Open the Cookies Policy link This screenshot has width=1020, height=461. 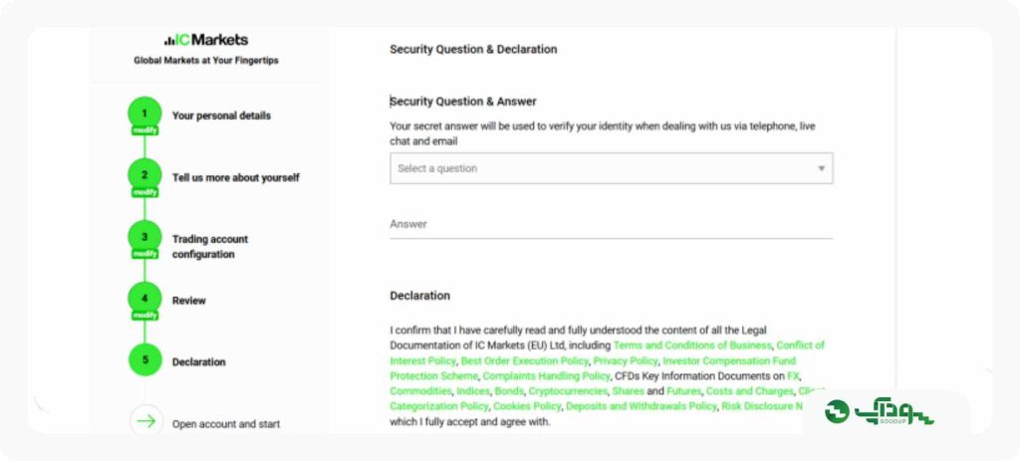pyautogui.click(x=527, y=406)
